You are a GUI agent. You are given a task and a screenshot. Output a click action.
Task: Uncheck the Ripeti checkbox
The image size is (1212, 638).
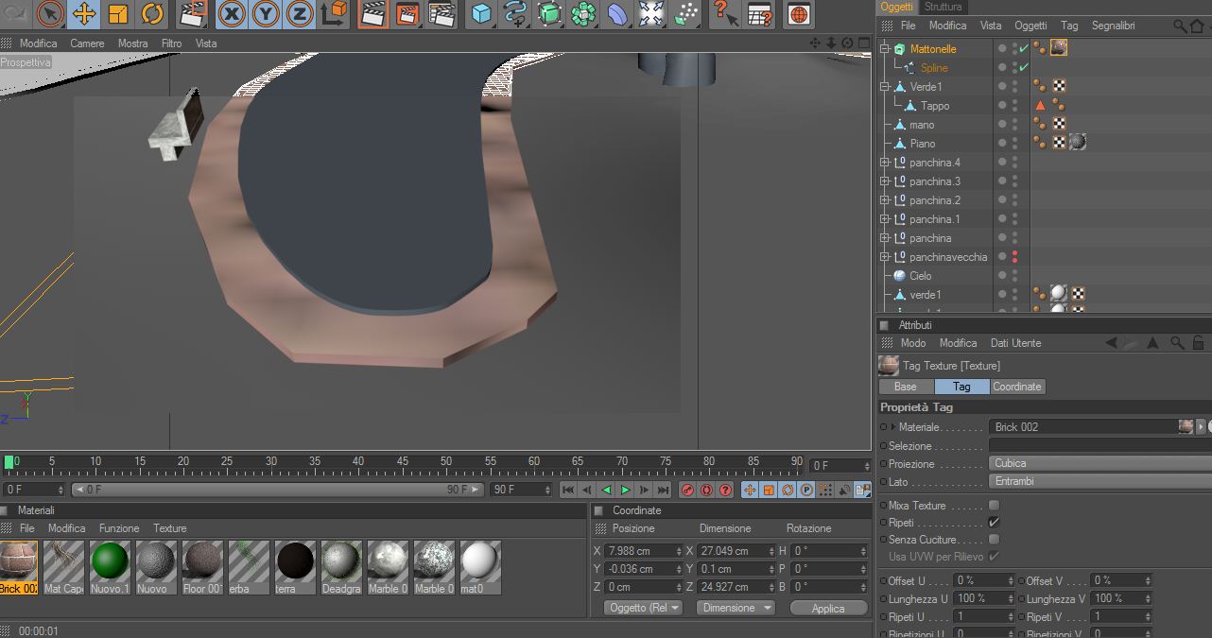pos(994,523)
